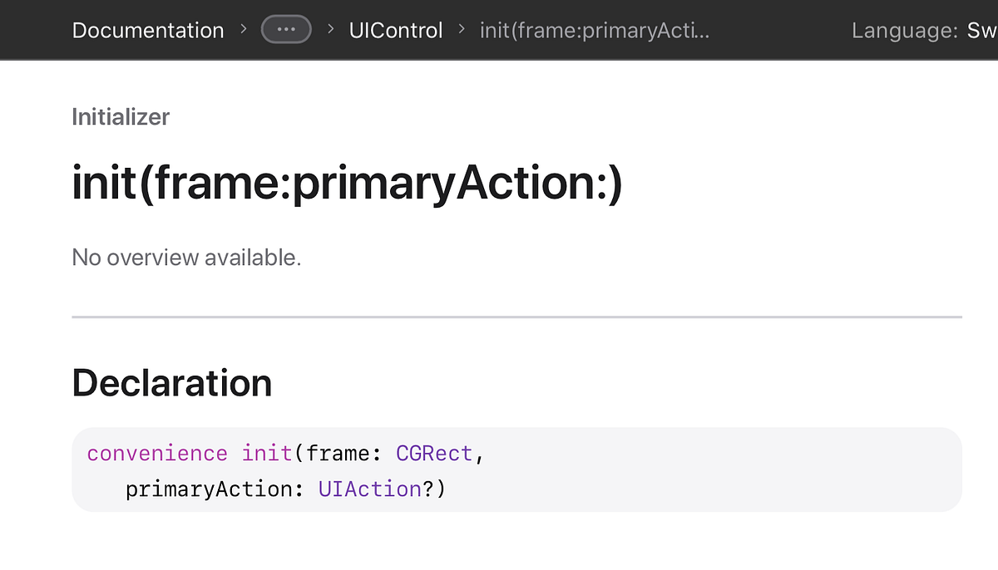The height and width of the screenshot is (570, 998).
Task: Select the truncated init(frame:primaryActi... breadcrumb item
Action: point(594,30)
